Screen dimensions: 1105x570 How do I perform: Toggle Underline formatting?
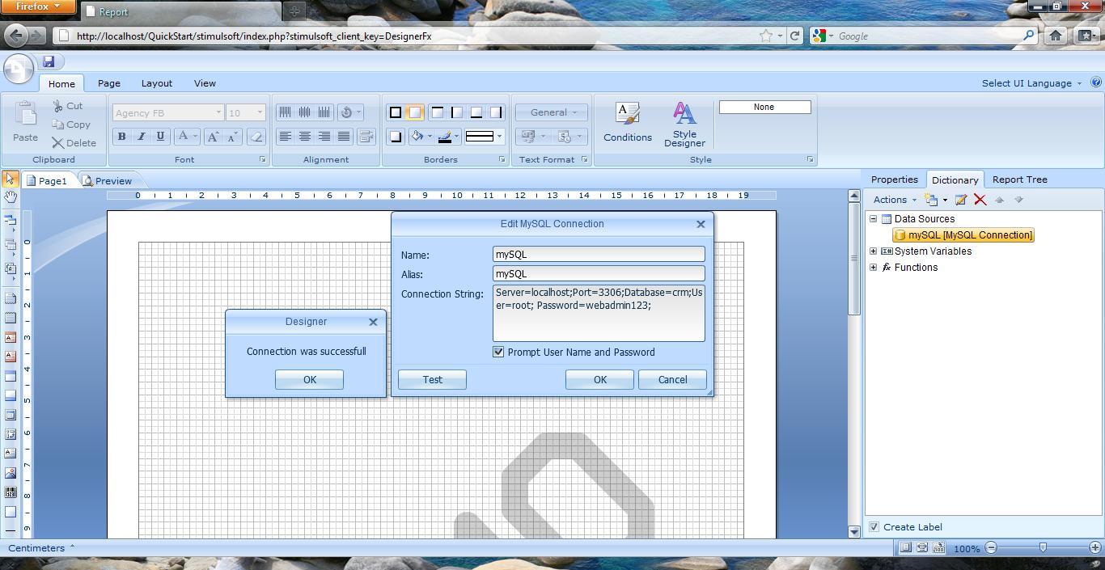160,137
